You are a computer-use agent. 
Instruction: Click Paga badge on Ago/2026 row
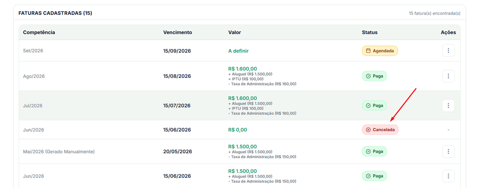374,76
